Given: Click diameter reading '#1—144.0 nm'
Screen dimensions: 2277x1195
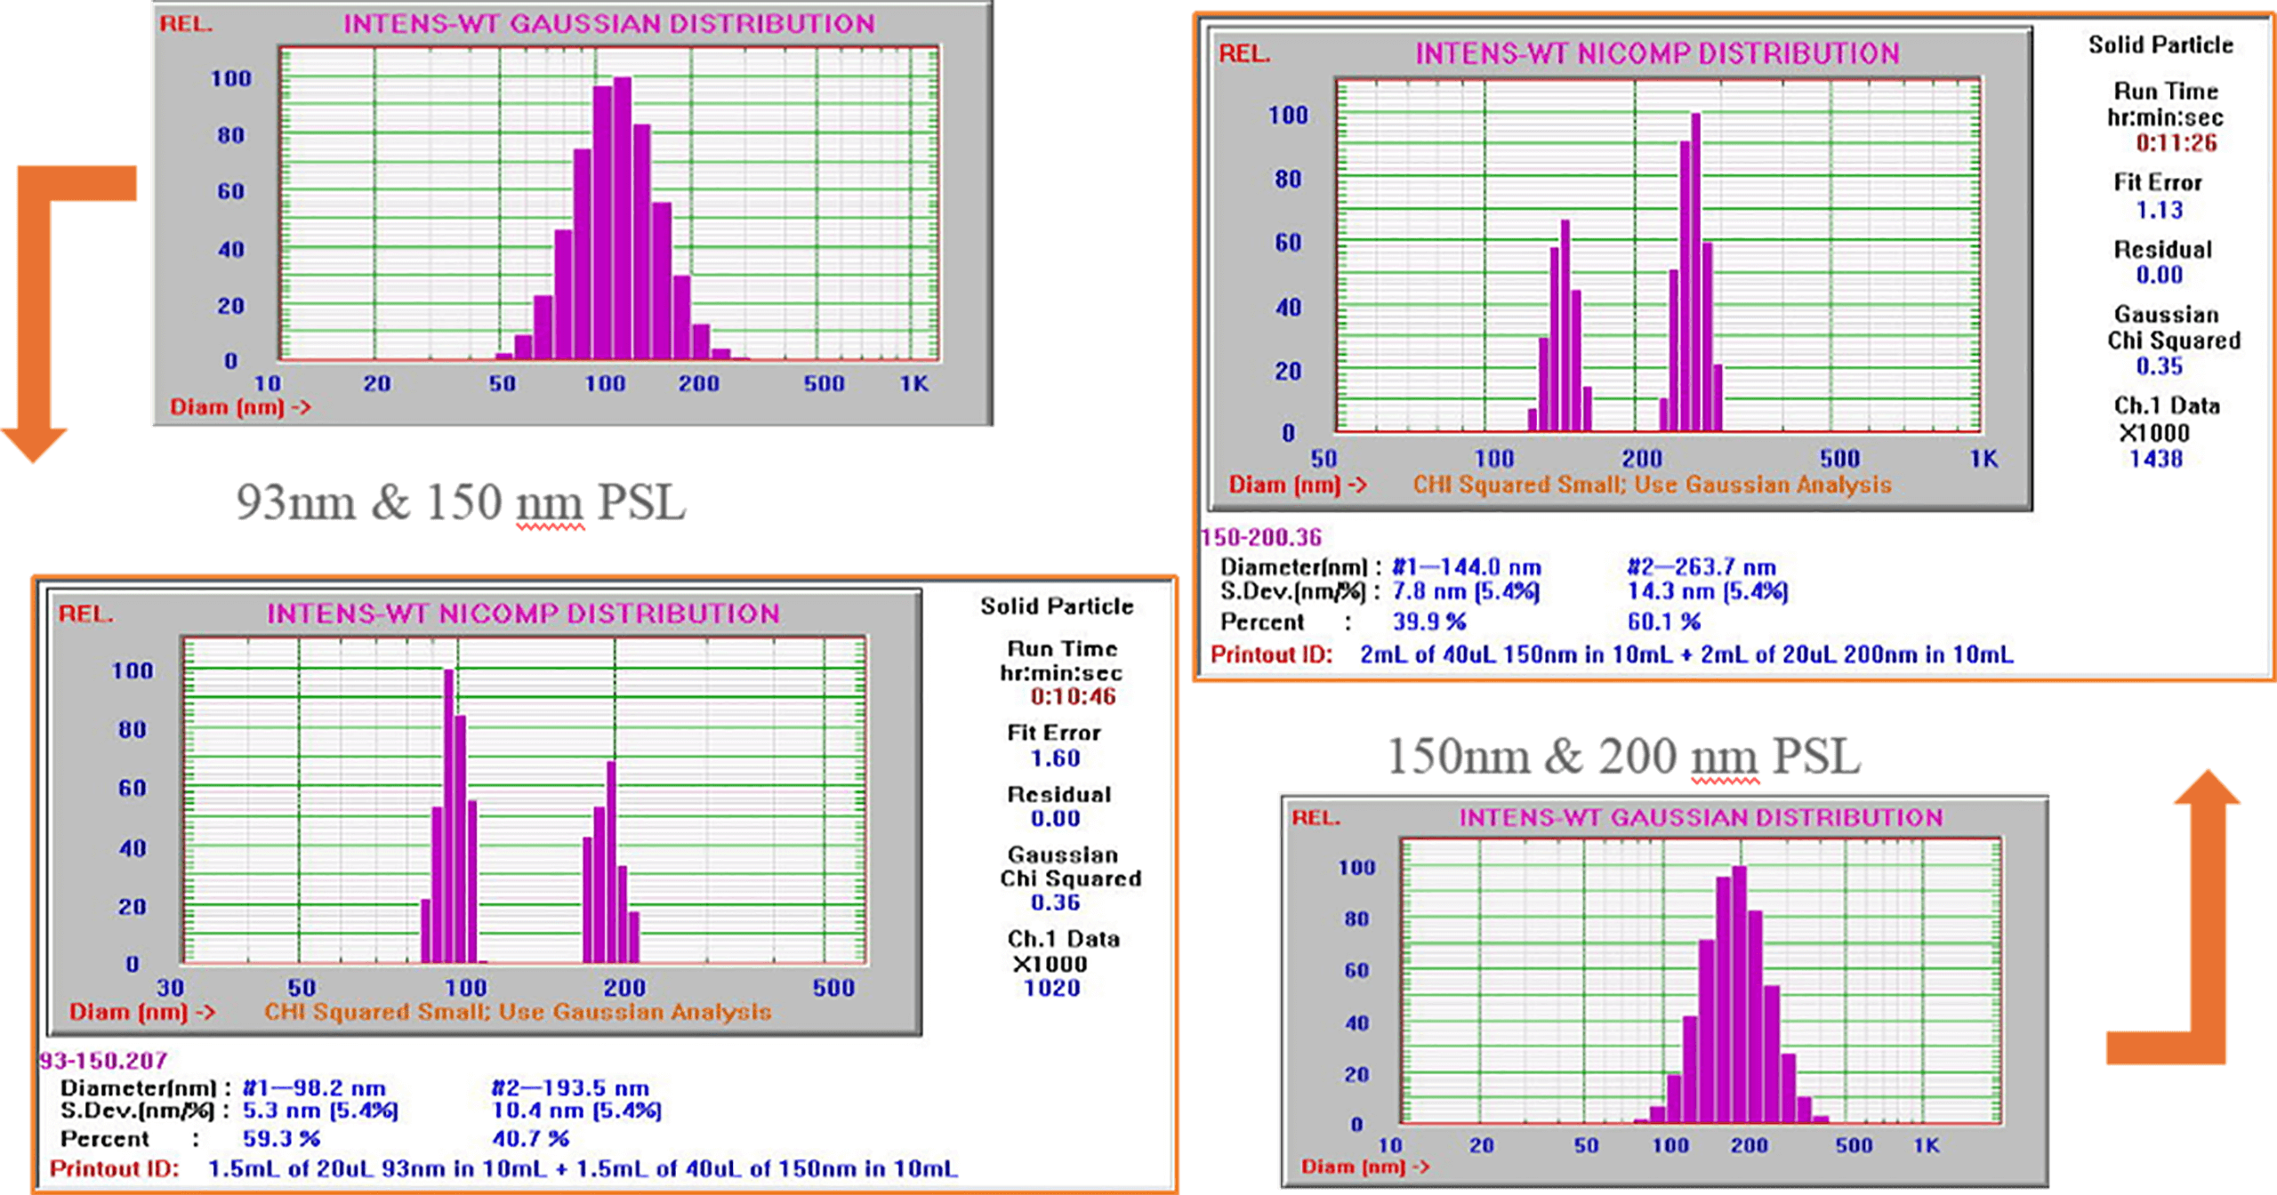Looking at the screenshot, I should (x=1466, y=567).
